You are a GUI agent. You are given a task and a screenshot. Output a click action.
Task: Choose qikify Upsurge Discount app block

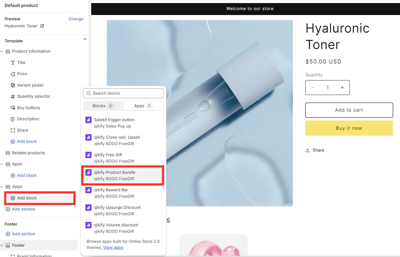click(123, 211)
